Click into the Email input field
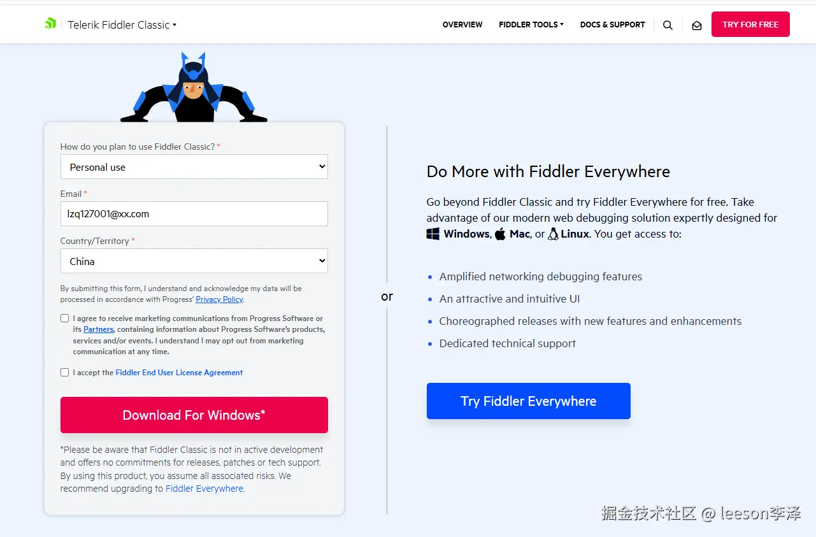Screen dimensions: 816x537 194,214
